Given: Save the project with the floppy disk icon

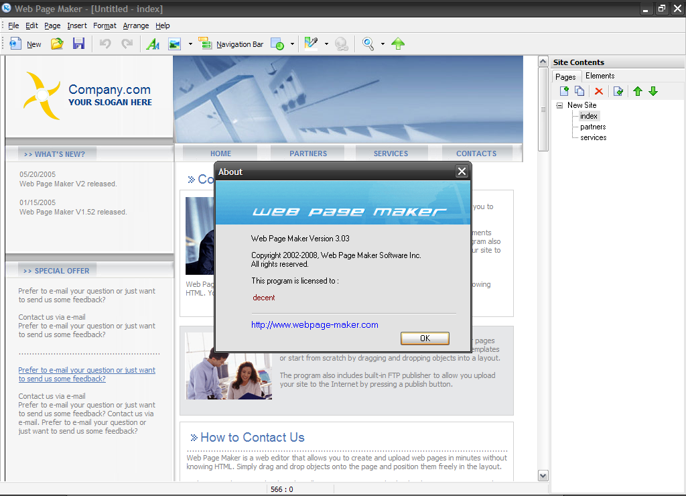Looking at the screenshot, I should click(x=79, y=44).
